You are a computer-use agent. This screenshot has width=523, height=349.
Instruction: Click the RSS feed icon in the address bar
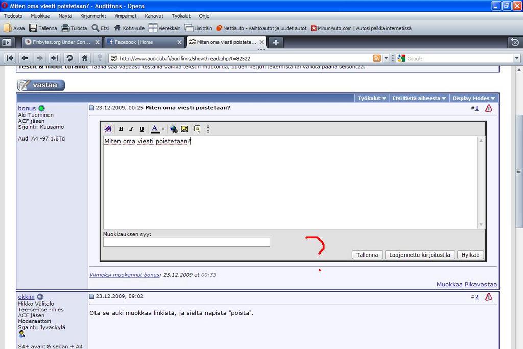[377, 58]
